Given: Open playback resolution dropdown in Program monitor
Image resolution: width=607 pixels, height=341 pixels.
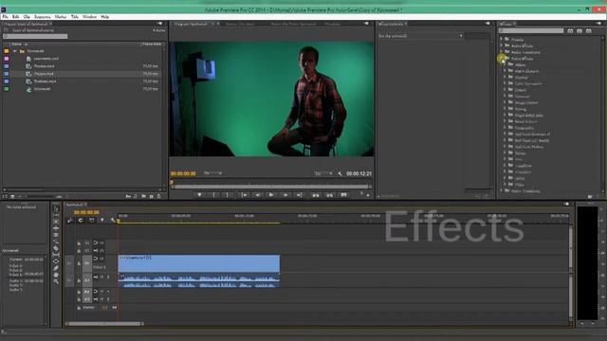Looking at the screenshot, I should (323, 173).
